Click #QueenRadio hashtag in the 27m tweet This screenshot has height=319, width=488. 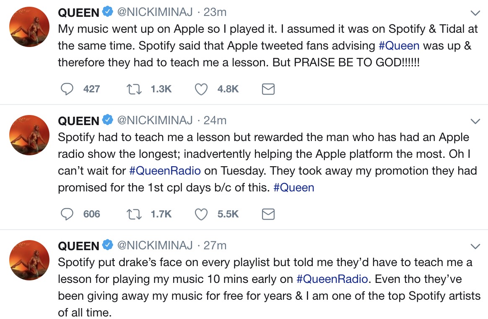click(x=332, y=279)
